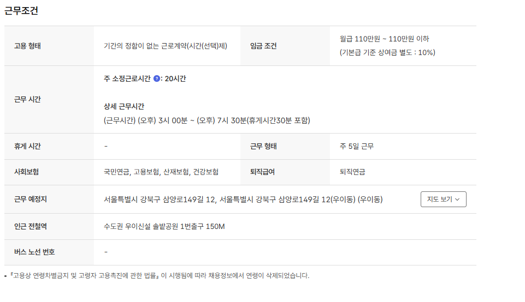Click the 퇴직연금 value text
This screenshot has width=525, height=302.
(x=352, y=172)
